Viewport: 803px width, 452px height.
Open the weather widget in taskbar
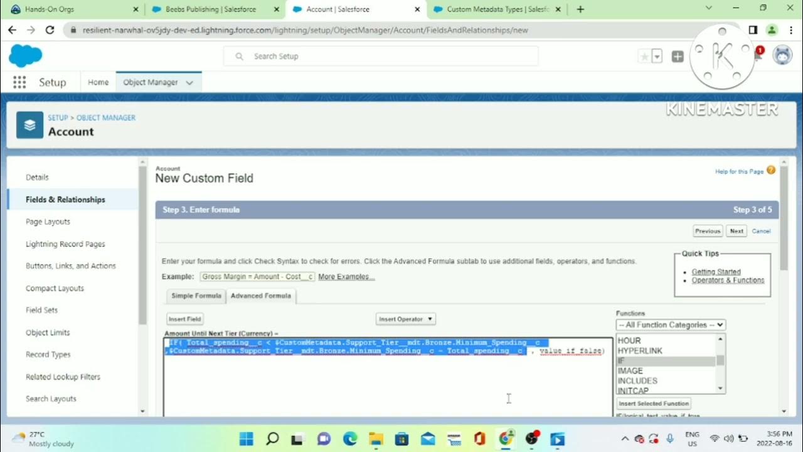pyautogui.click(x=43, y=438)
